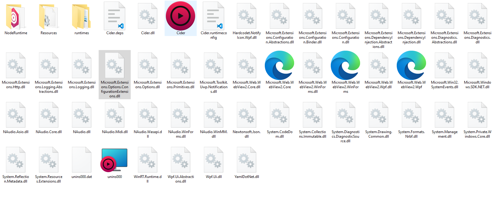Image resolution: width=496 pixels, height=203 pixels.
Task: Select Microsoft.Windows.SDK.NET.dll icon
Action: (x=477, y=65)
